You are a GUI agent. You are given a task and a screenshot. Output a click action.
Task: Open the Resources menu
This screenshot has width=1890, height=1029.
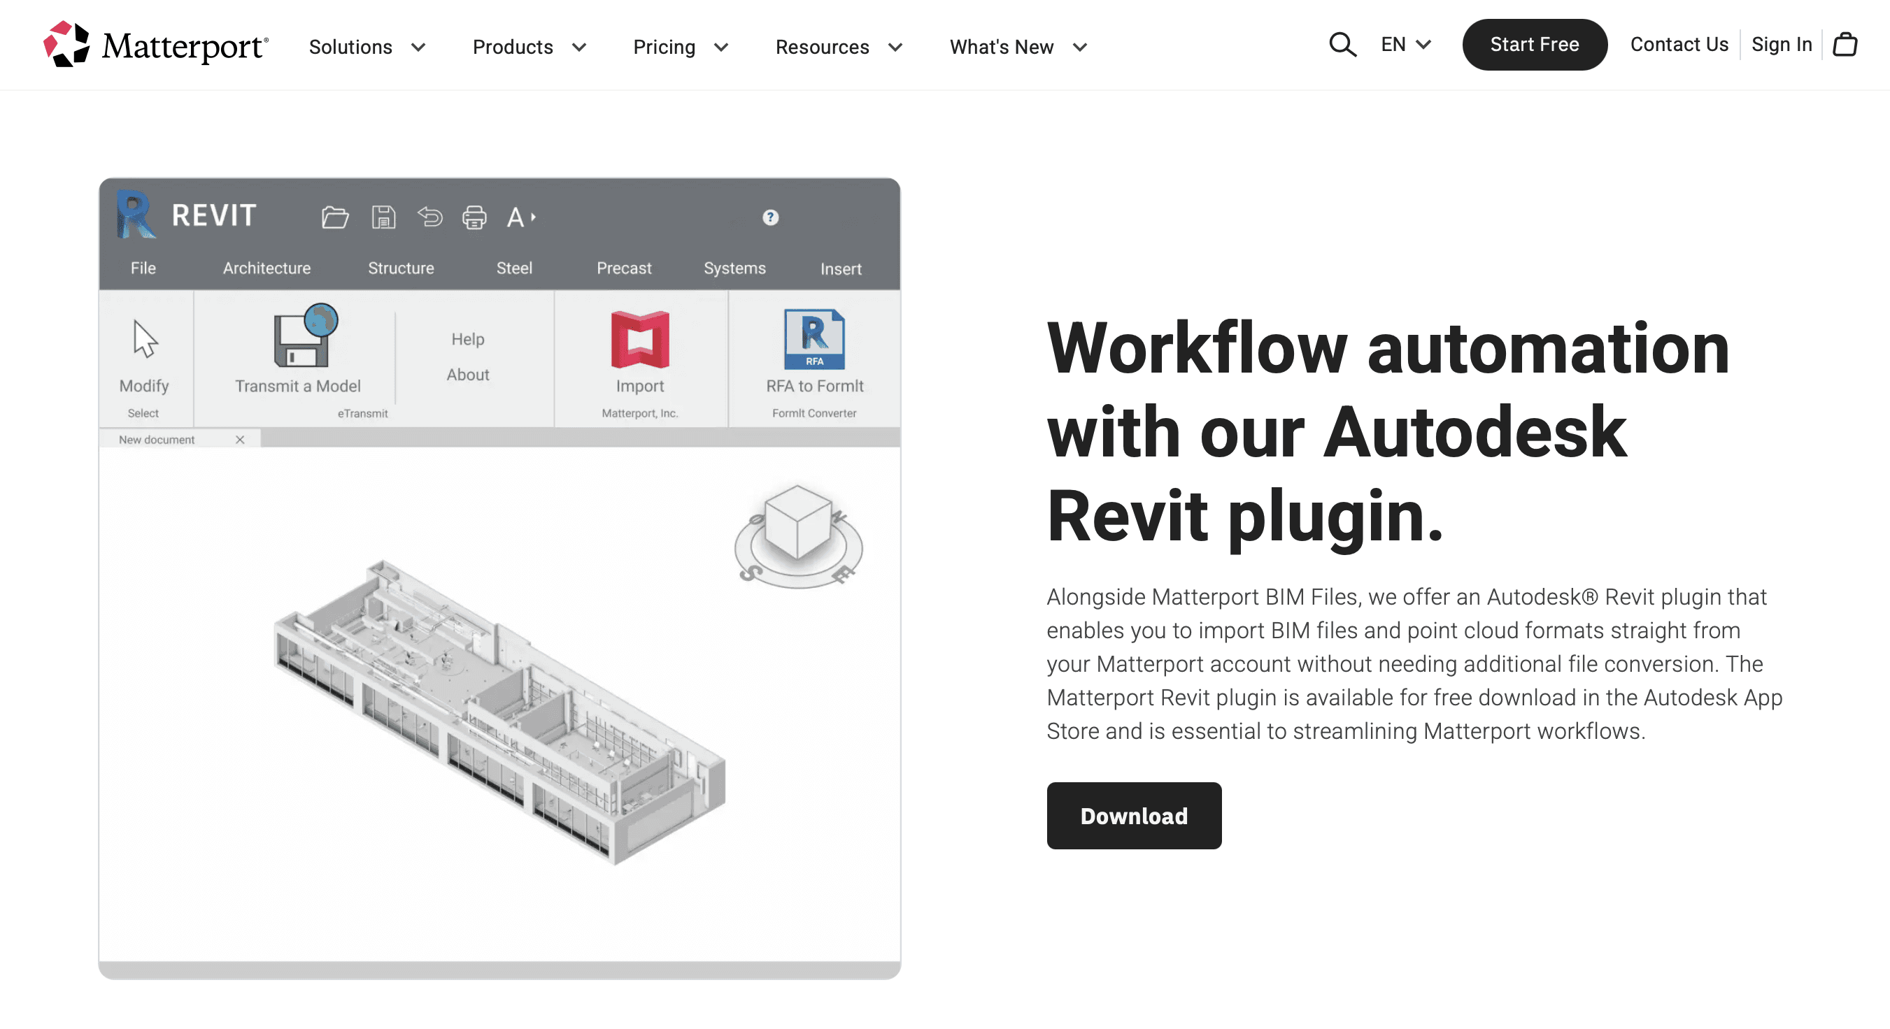click(x=839, y=47)
